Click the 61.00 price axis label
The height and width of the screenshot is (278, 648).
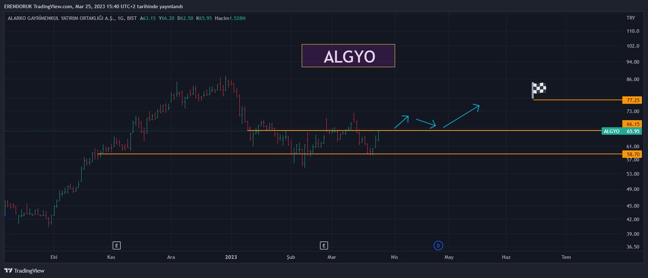[x=633, y=147]
